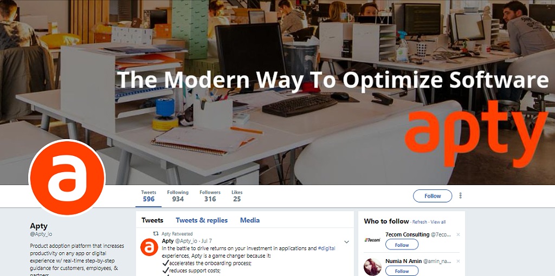Open the three-dot more options menu
Image resolution: width=555 pixels, height=276 pixels.
(460, 195)
